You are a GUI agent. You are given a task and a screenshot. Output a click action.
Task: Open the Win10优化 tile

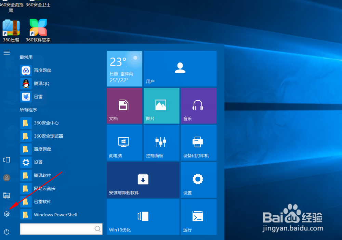[143, 217]
